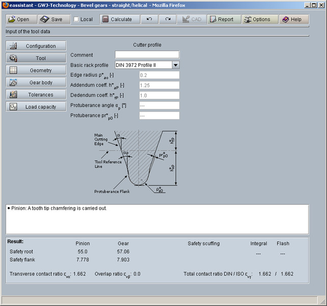Open the Gear body section
Image resolution: width=327 pixels, height=306 pixels.
tap(36, 83)
